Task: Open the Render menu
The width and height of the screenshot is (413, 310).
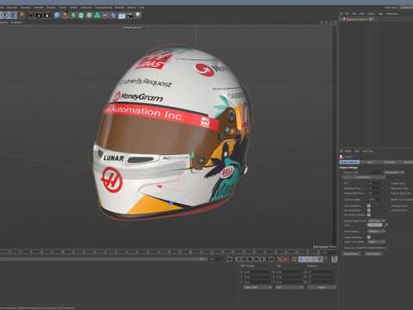Action: coord(73,8)
